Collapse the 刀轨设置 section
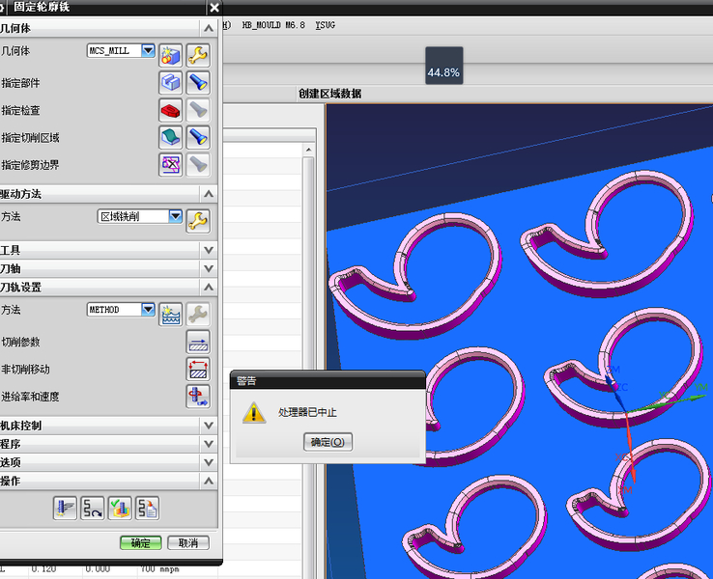Screen dimensions: 713x579 209,287
